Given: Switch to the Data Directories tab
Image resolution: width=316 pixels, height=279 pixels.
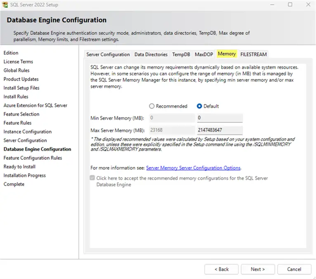Looking at the screenshot, I should (x=151, y=55).
